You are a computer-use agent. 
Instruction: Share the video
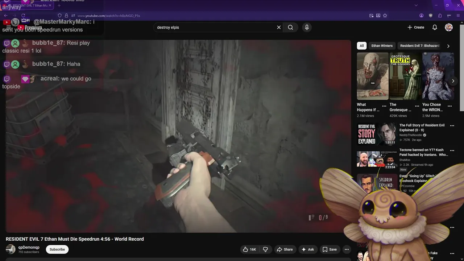coord(285,249)
